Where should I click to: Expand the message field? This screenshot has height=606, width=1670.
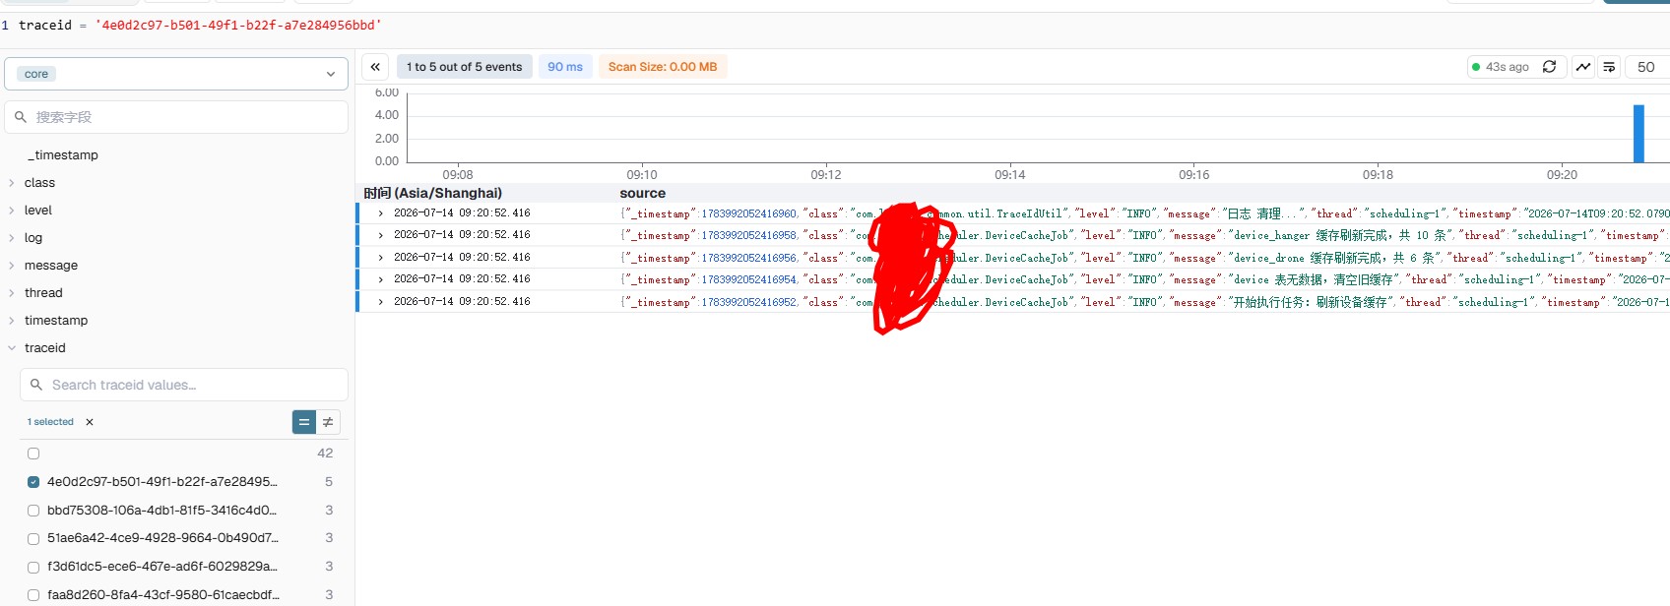point(11,266)
